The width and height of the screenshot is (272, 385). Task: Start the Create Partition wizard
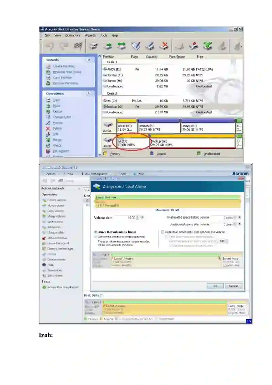(64, 66)
